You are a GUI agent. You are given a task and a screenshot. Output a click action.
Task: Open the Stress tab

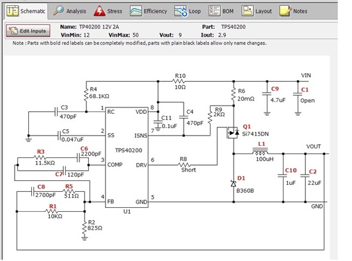[x=108, y=11]
